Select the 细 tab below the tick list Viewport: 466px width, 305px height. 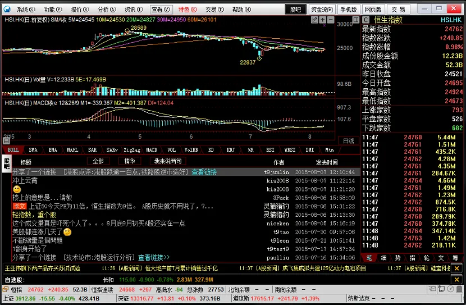pos(383,258)
